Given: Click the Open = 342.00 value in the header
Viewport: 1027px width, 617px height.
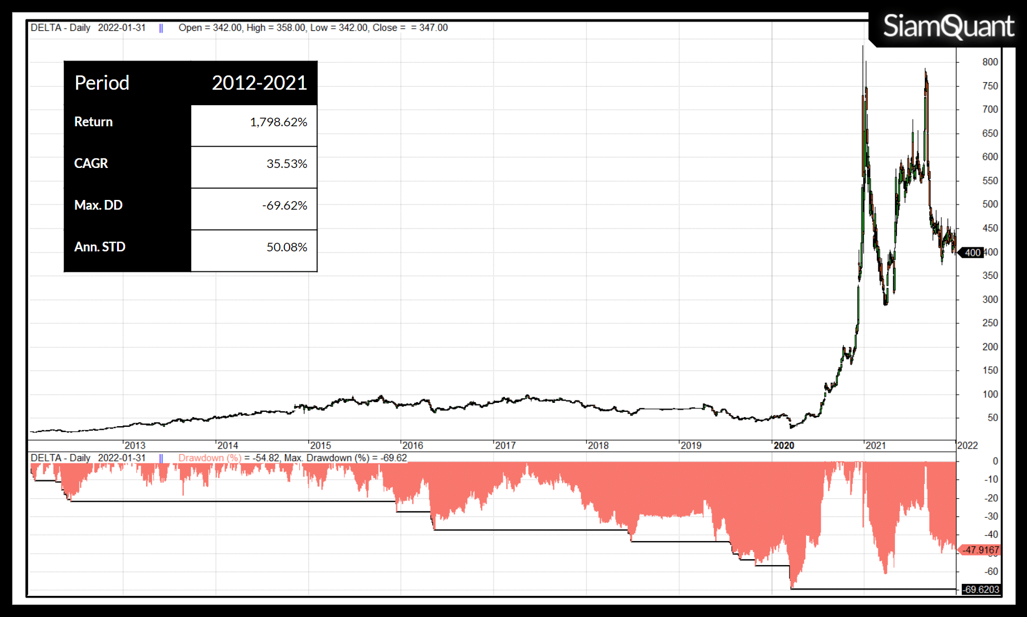Looking at the screenshot, I should (211, 28).
